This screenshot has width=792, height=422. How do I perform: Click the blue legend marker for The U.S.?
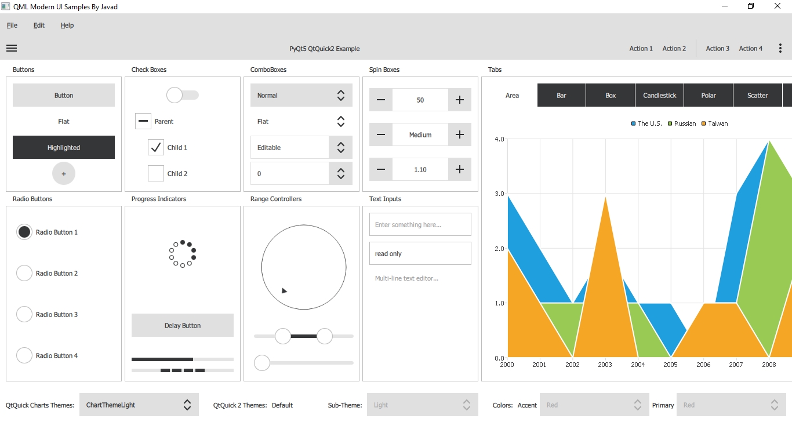tap(633, 123)
